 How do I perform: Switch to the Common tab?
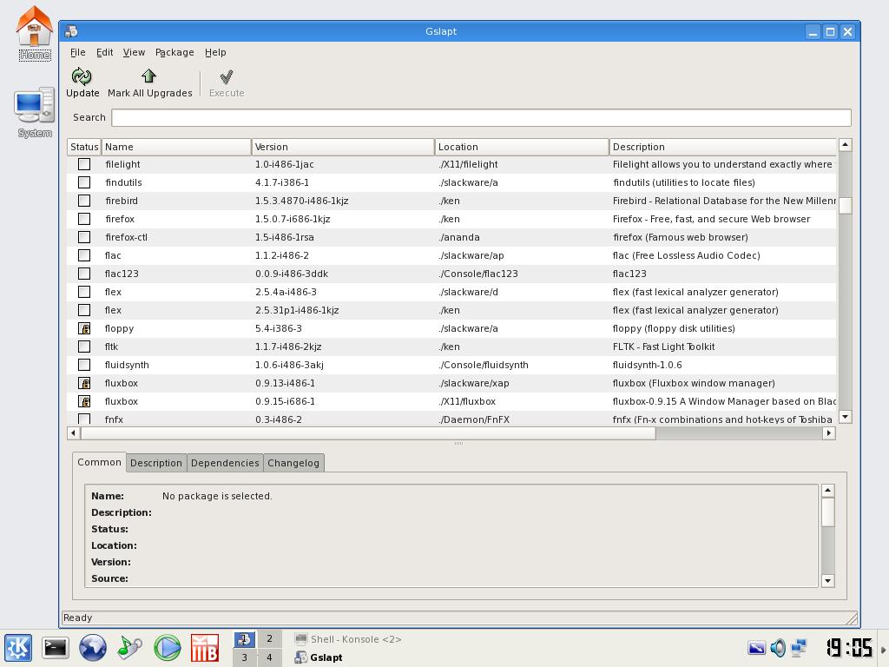pyautogui.click(x=99, y=462)
